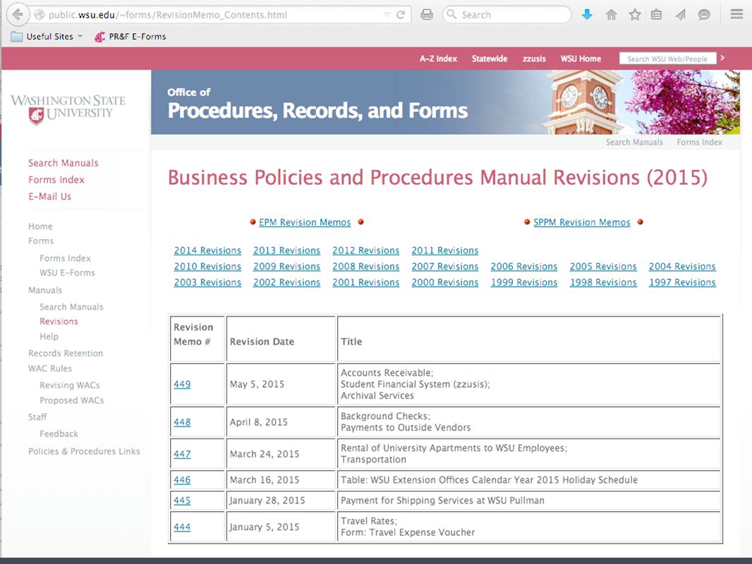Click the print icon in toolbar
This screenshot has width=752, height=564.
426,15
